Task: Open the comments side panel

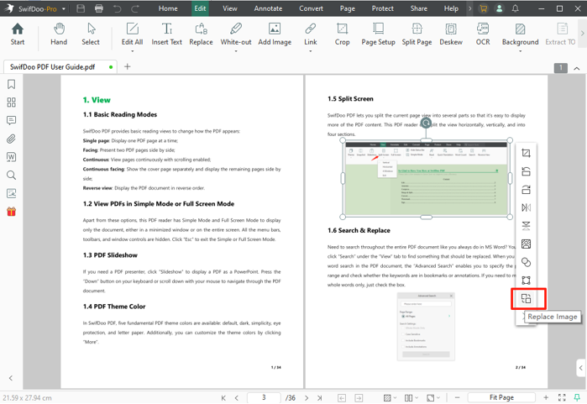Action: click(11, 121)
